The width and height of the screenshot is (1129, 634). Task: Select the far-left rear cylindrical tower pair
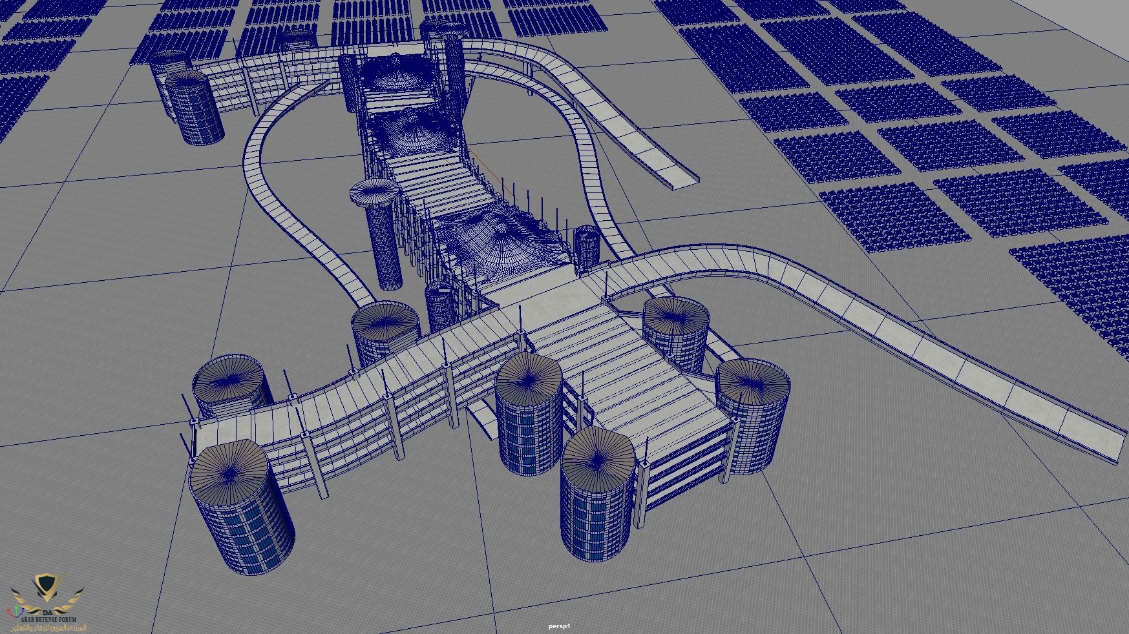tap(186, 97)
